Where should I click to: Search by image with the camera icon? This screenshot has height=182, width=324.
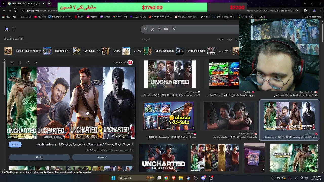click(152, 29)
